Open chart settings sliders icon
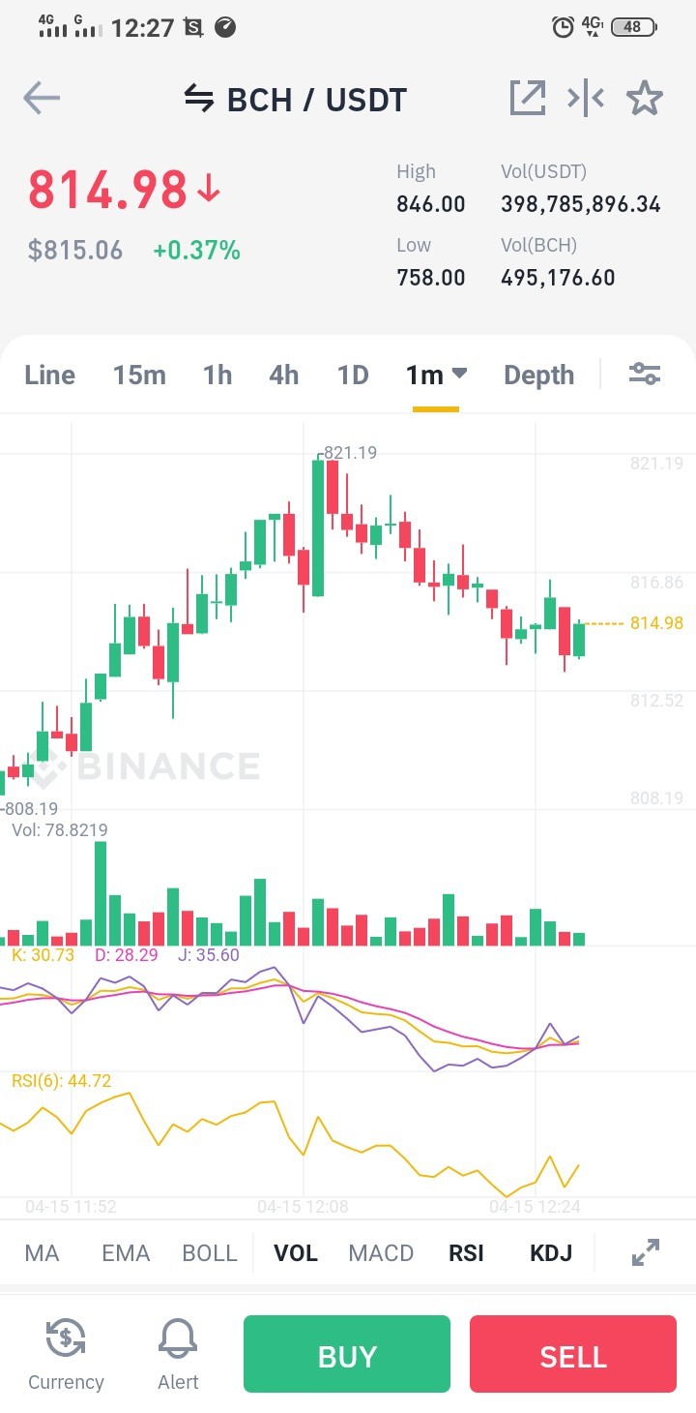 (x=644, y=374)
